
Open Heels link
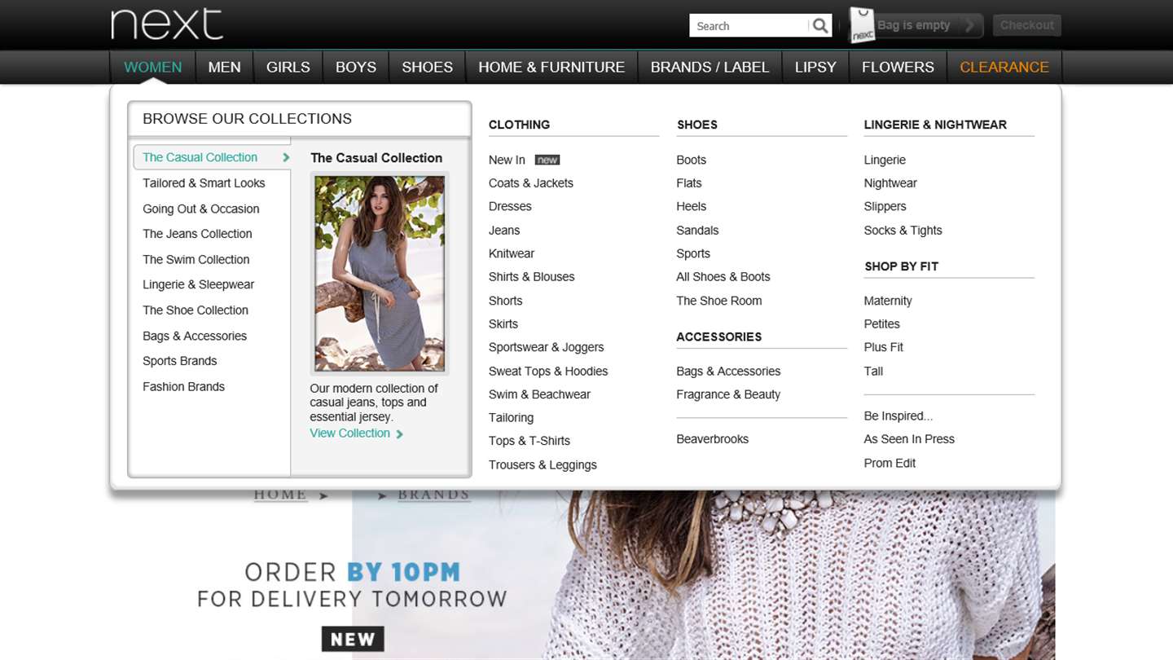(692, 207)
